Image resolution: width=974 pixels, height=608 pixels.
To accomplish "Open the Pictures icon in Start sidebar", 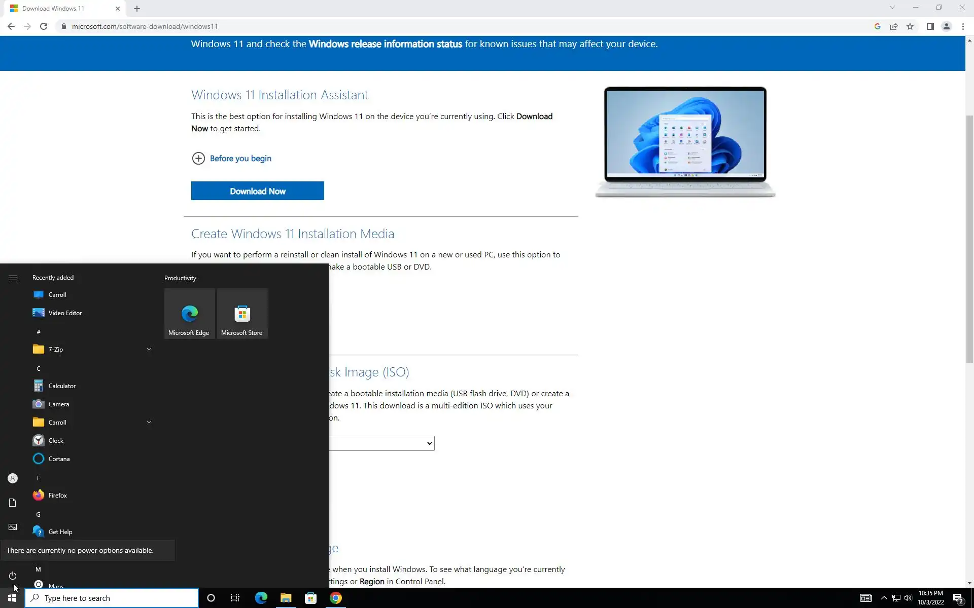I will pyautogui.click(x=13, y=527).
